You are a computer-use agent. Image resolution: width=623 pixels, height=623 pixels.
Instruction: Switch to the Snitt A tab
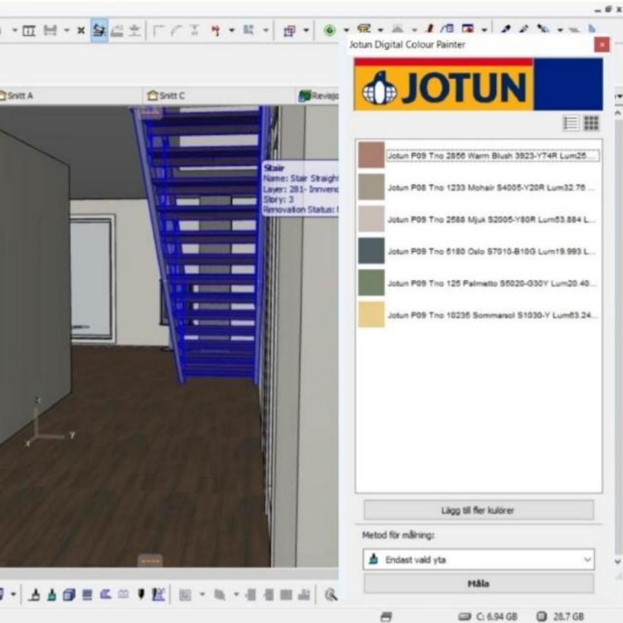click(17, 96)
